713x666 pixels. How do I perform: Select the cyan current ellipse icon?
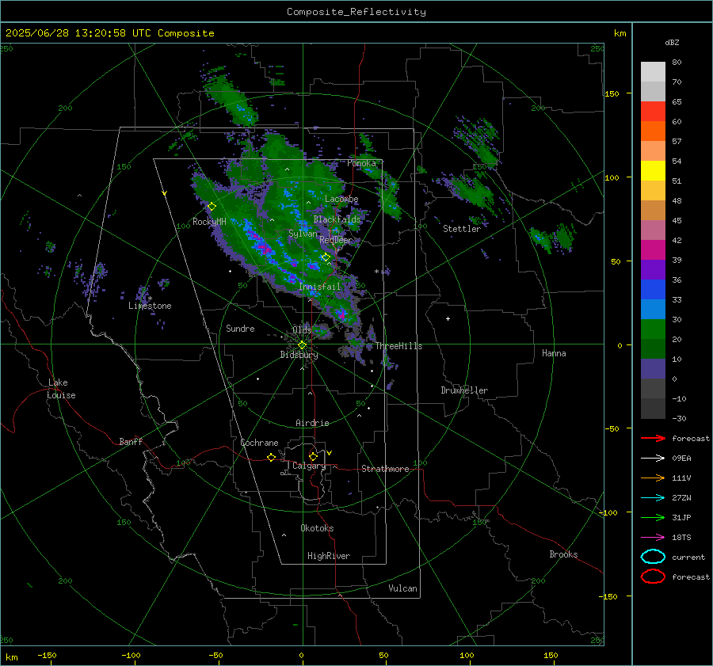click(x=653, y=557)
